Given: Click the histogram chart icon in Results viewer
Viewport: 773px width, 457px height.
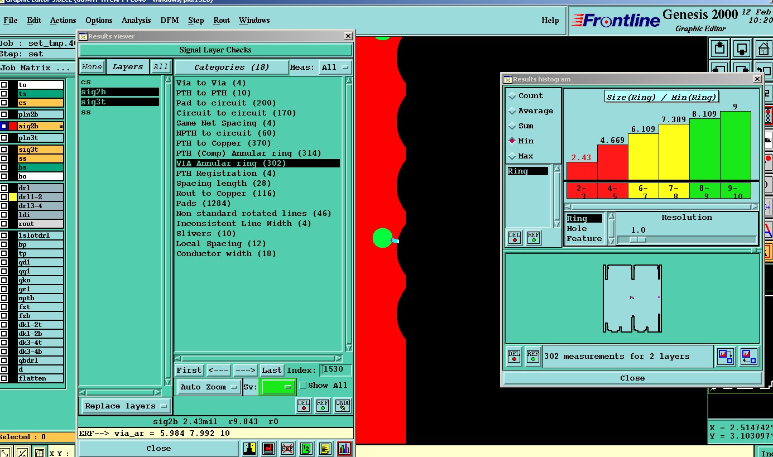Looking at the screenshot, I should coord(344,448).
